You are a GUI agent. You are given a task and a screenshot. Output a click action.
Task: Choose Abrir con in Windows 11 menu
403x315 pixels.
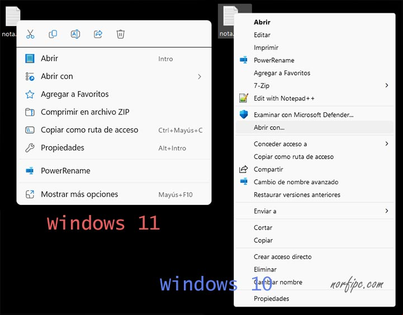pos(114,77)
